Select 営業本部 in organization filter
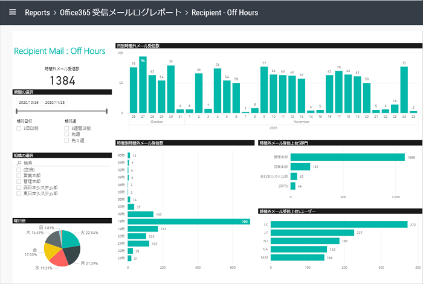The image size is (423, 284). pos(19,175)
